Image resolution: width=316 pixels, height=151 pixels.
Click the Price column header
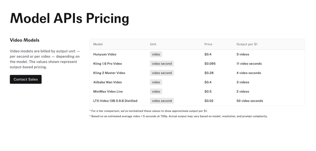click(208, 44)
